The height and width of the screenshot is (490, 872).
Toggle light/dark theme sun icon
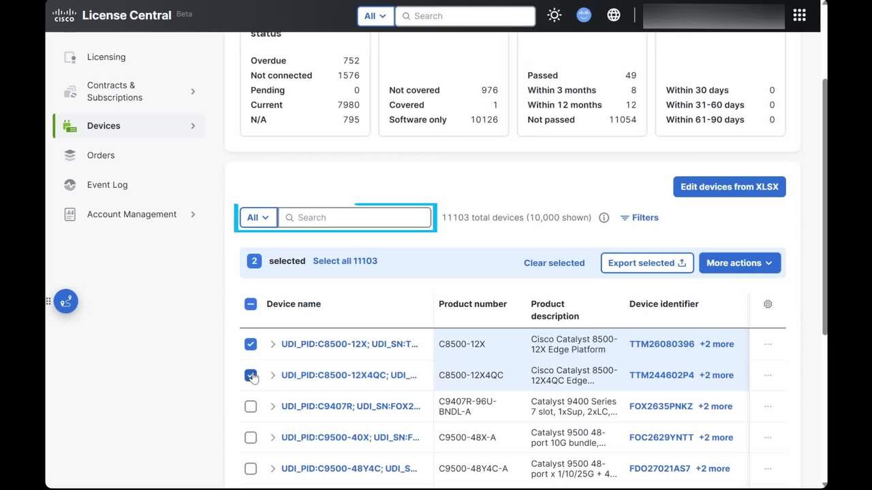555,15
